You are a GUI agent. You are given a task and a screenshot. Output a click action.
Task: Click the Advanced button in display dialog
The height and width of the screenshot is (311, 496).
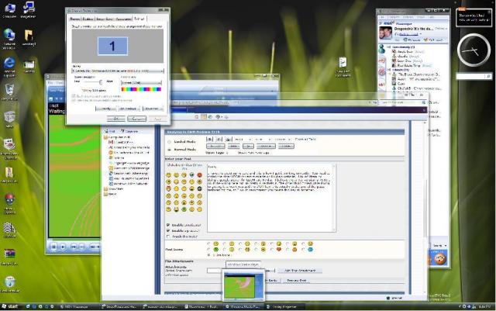[x=153, y=109]
